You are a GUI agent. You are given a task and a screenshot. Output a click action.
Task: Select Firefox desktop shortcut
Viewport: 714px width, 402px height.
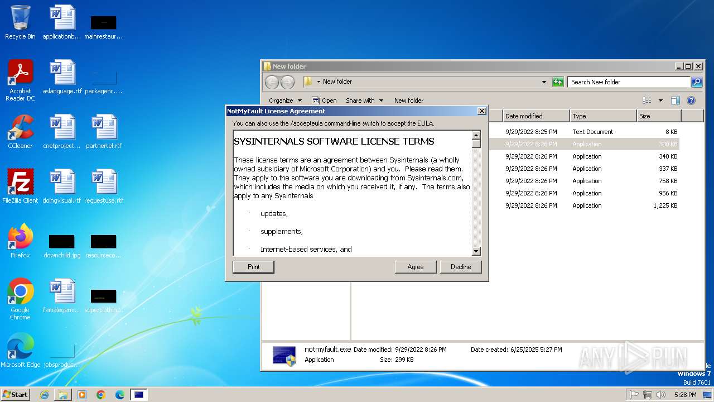[x=20, y=241]
